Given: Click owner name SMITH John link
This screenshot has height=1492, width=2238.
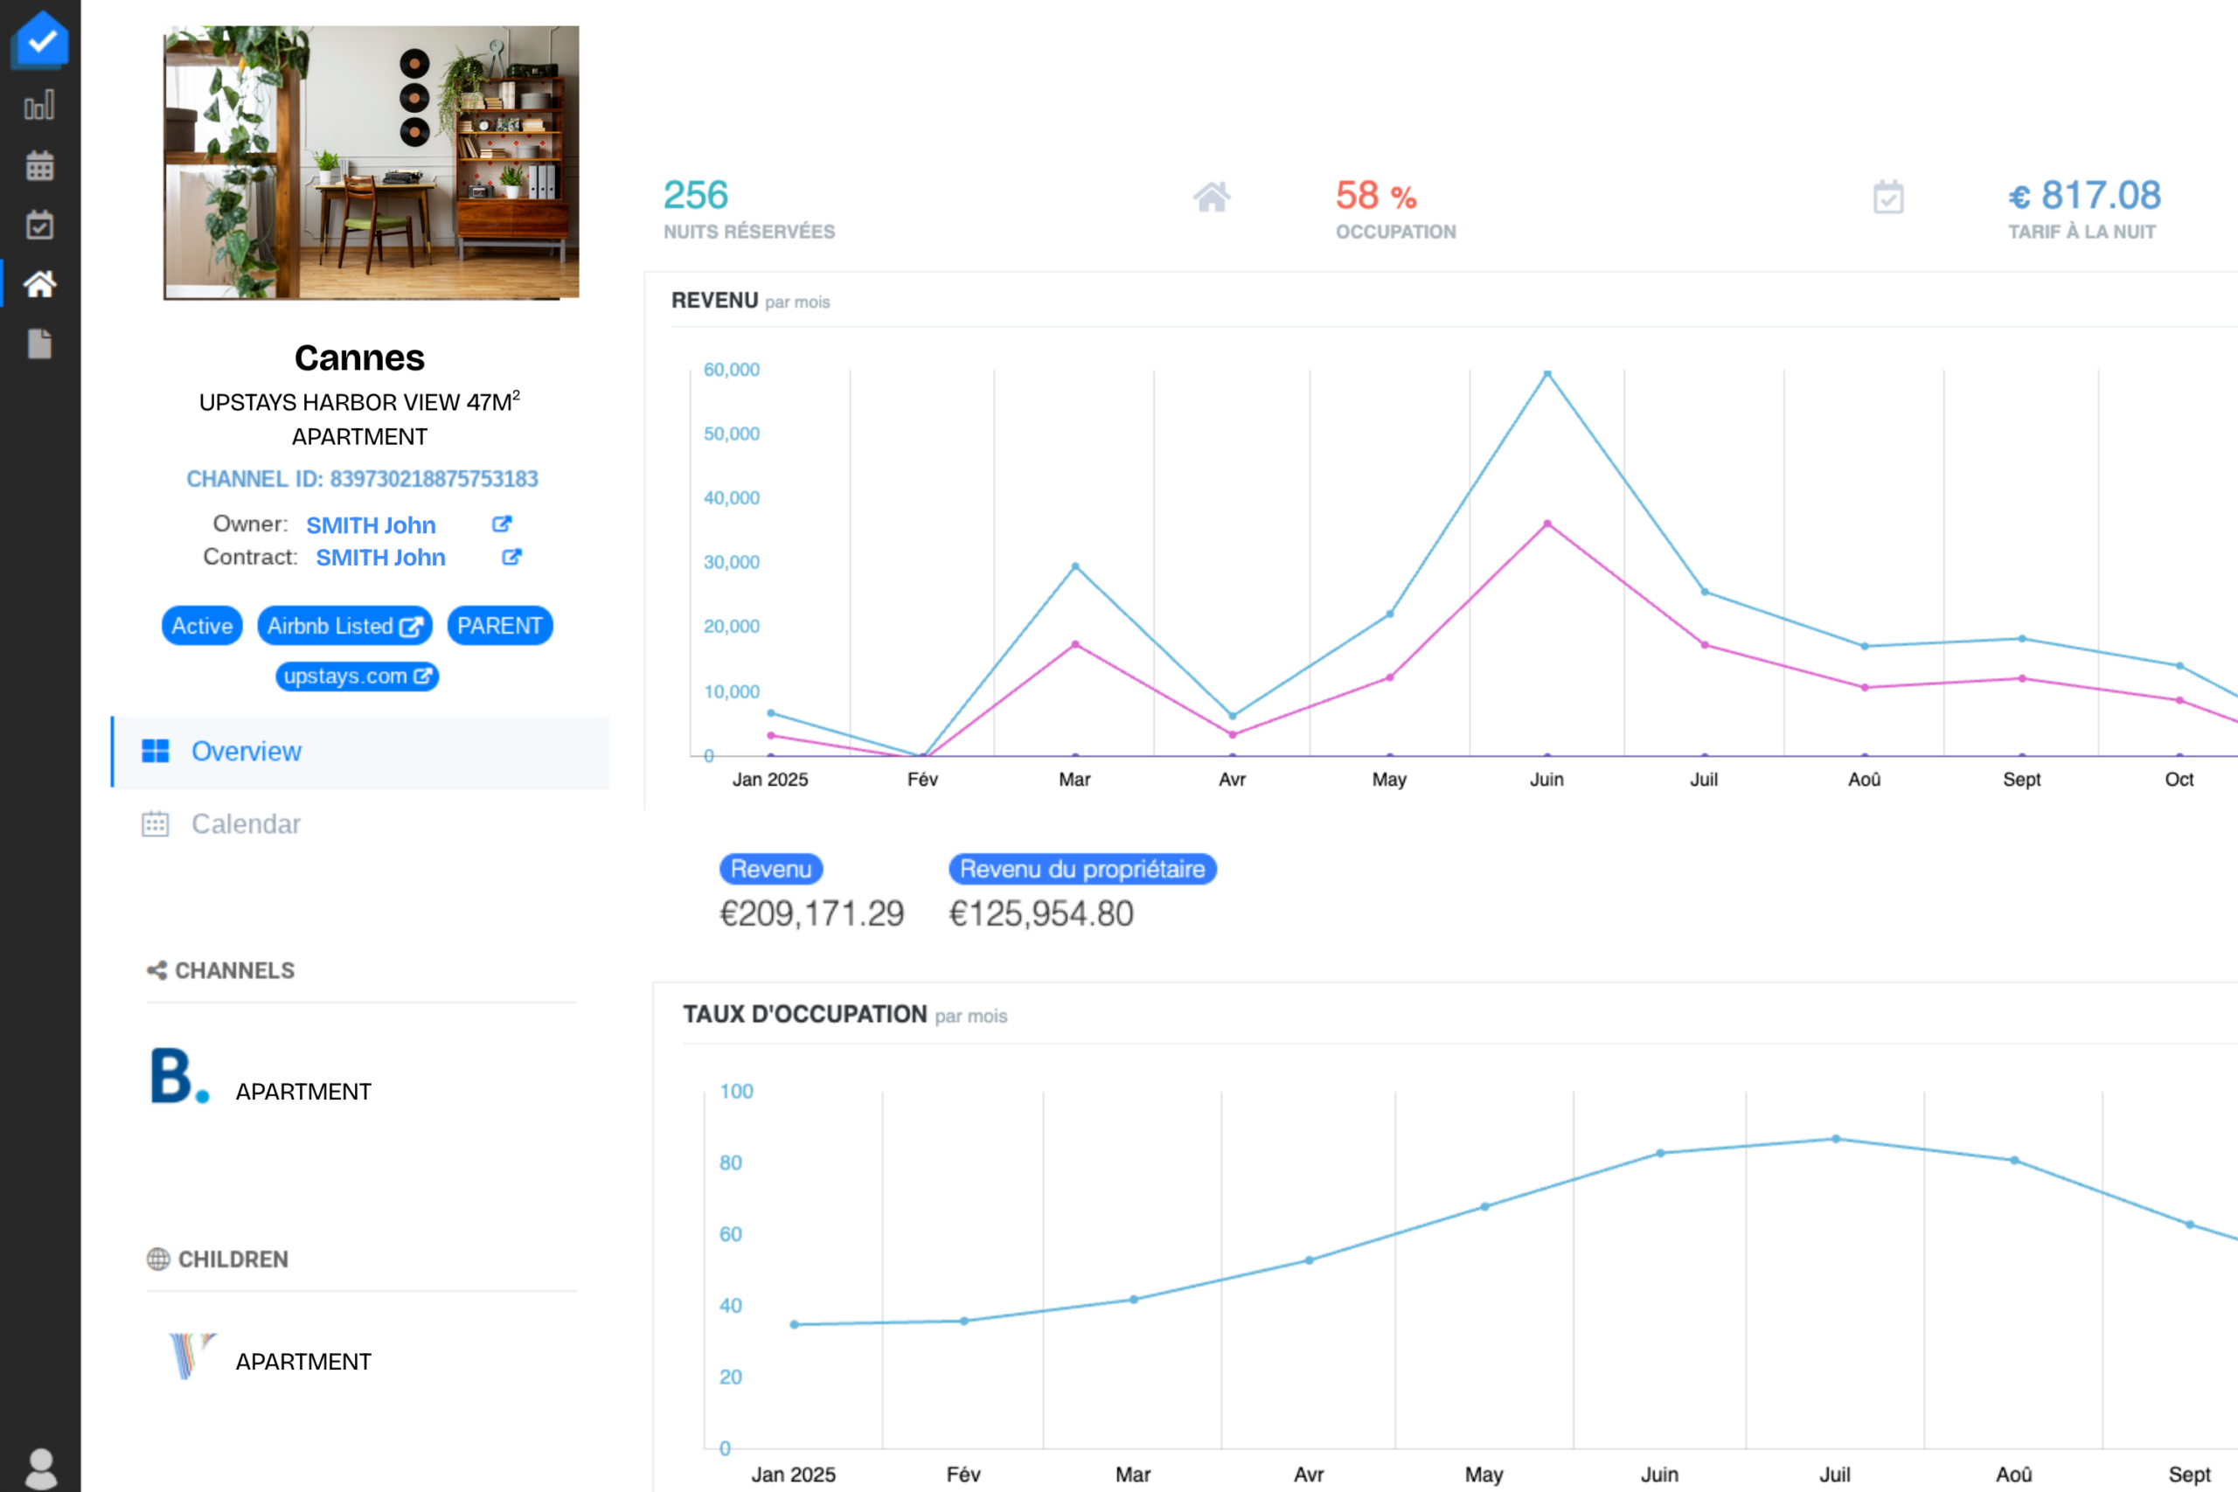Looking at the screenshot, I should tap(370, 525).
